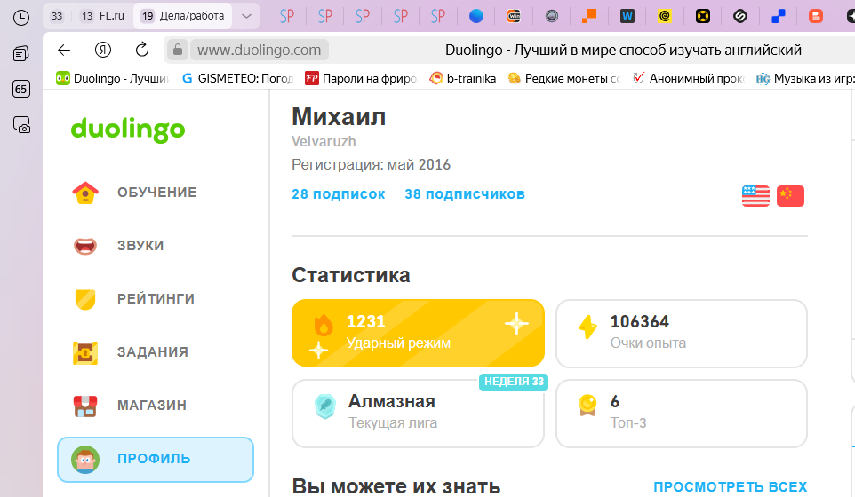Expand the tab groups dropdown chevron

[246, 16]
